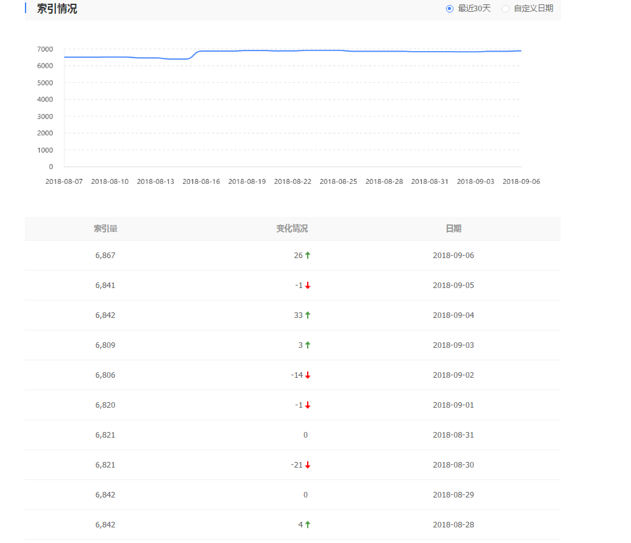Click the 索引量 column header
This screenshot has width=631, height=543.
click(x=105, y=229)
